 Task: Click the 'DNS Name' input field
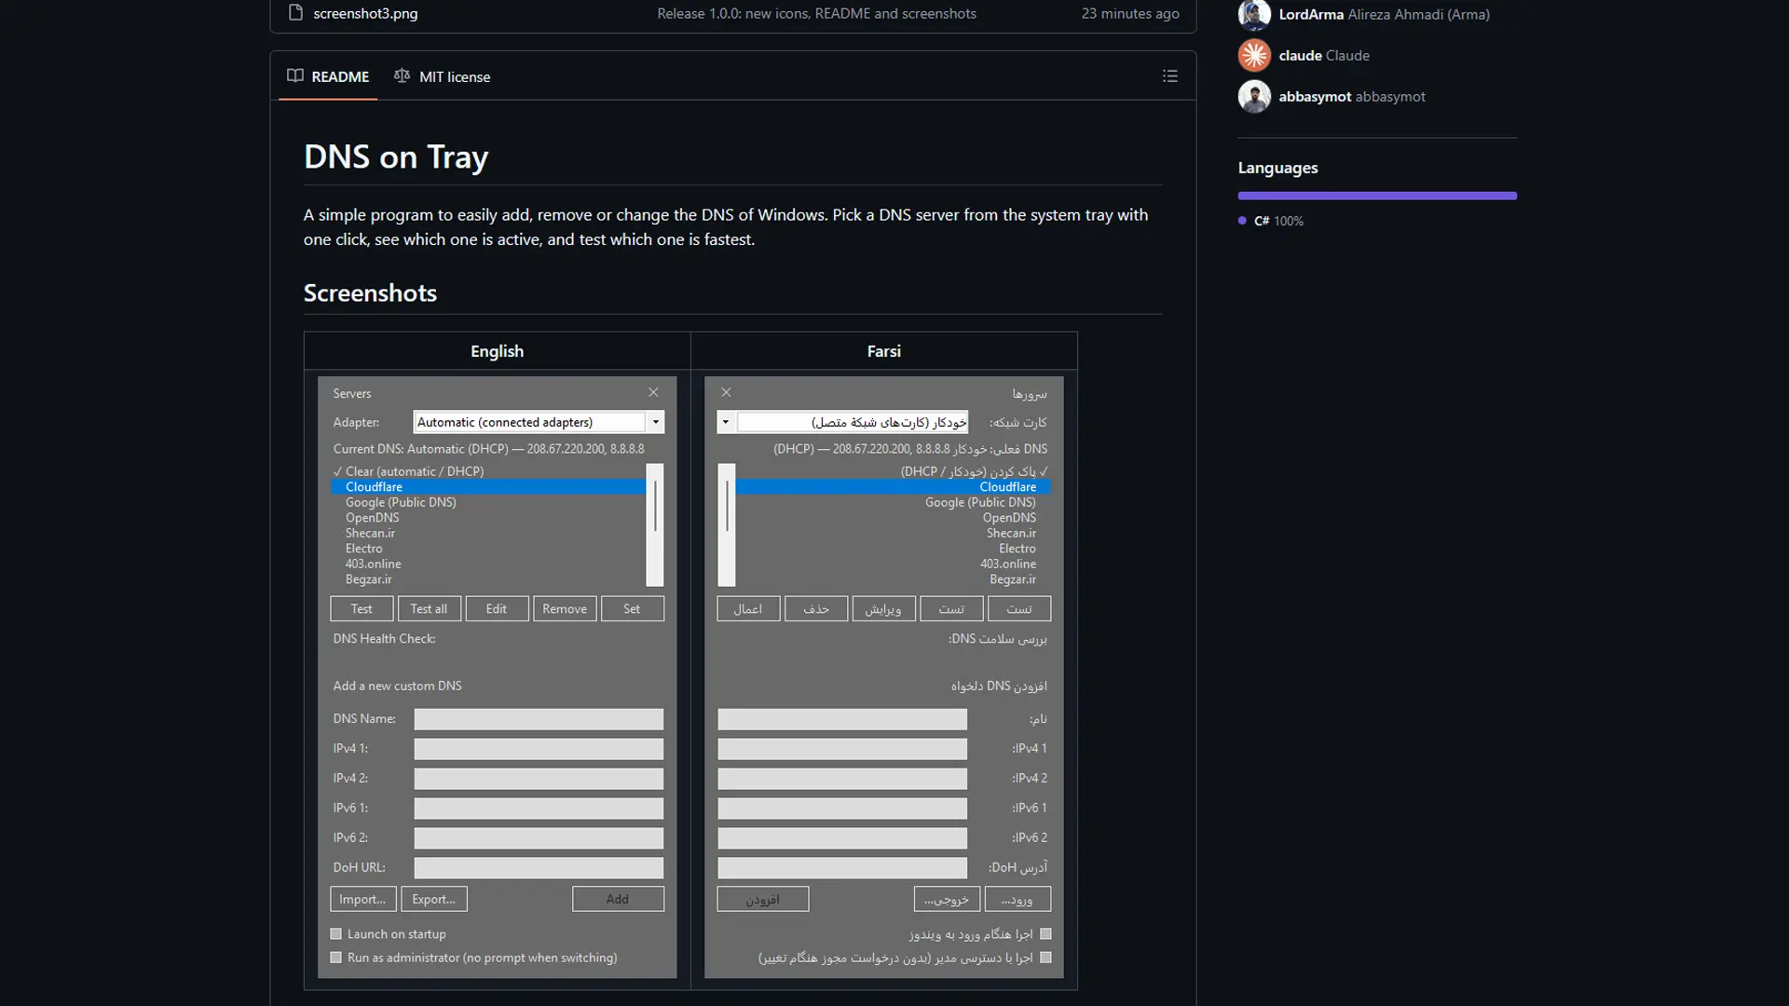pyautogui.click(x=539, y=719)
